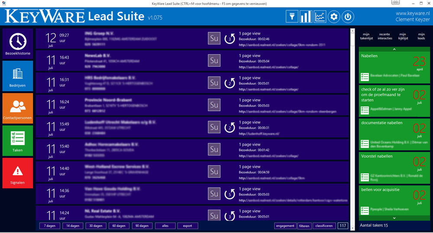Click the export button
Image resolution: width=433 pixels, height=233 pixels.
click(x=187, y=226)
